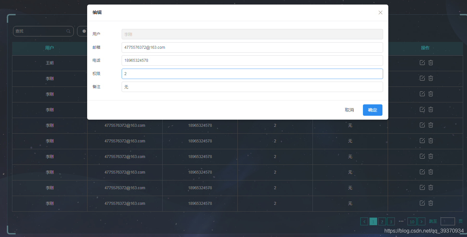
Task: Click the 跳至 page number input box
Action: (448, 222)
